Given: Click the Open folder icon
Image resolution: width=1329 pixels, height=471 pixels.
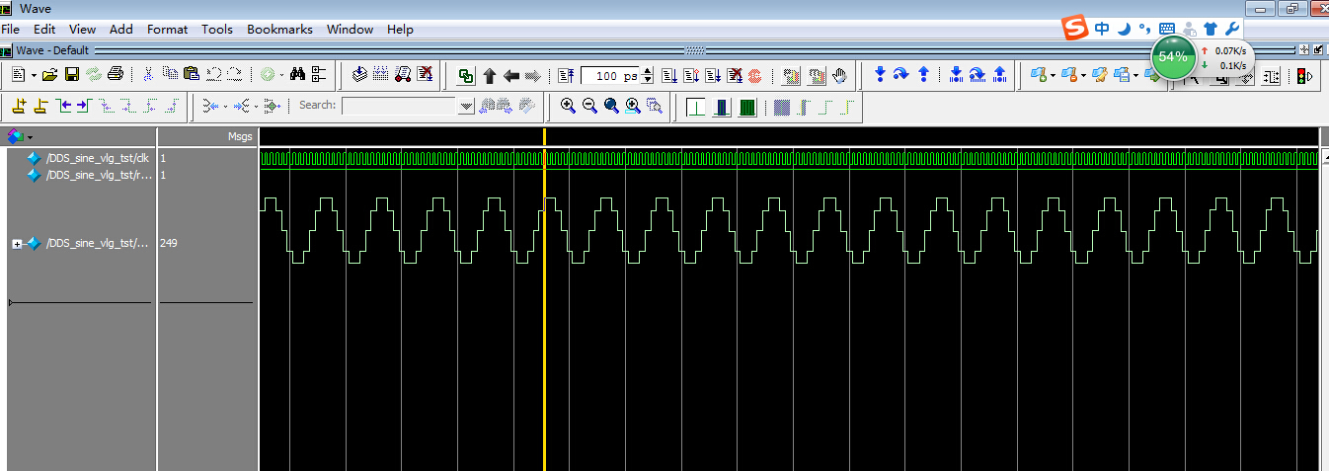Looking at the screenshot, I should tap(49, 75).
